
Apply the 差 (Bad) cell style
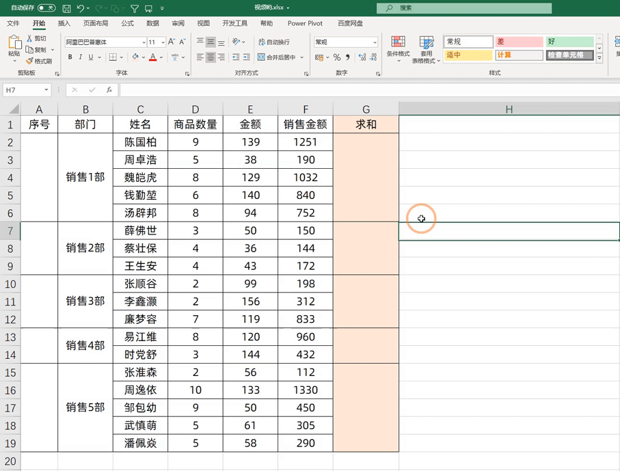pyautogui.click(x=519, y=42)
